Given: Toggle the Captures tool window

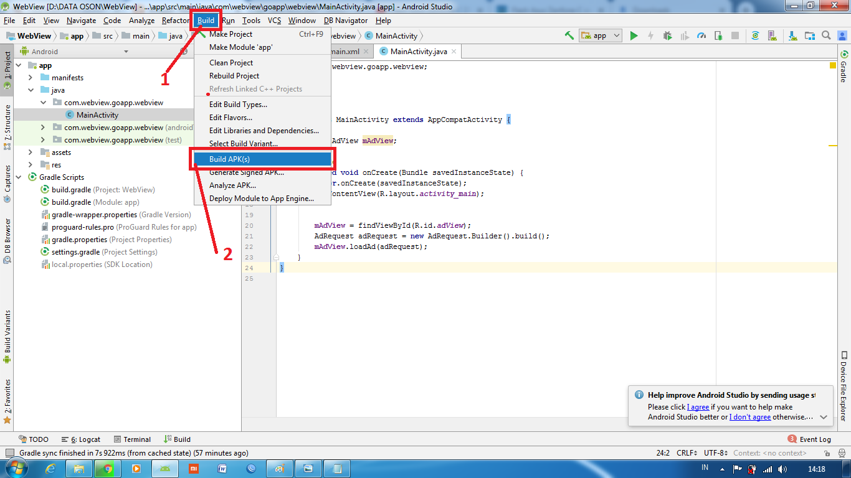Looking at the screenshot, I should pyautogui.click(x=7, y=184).
